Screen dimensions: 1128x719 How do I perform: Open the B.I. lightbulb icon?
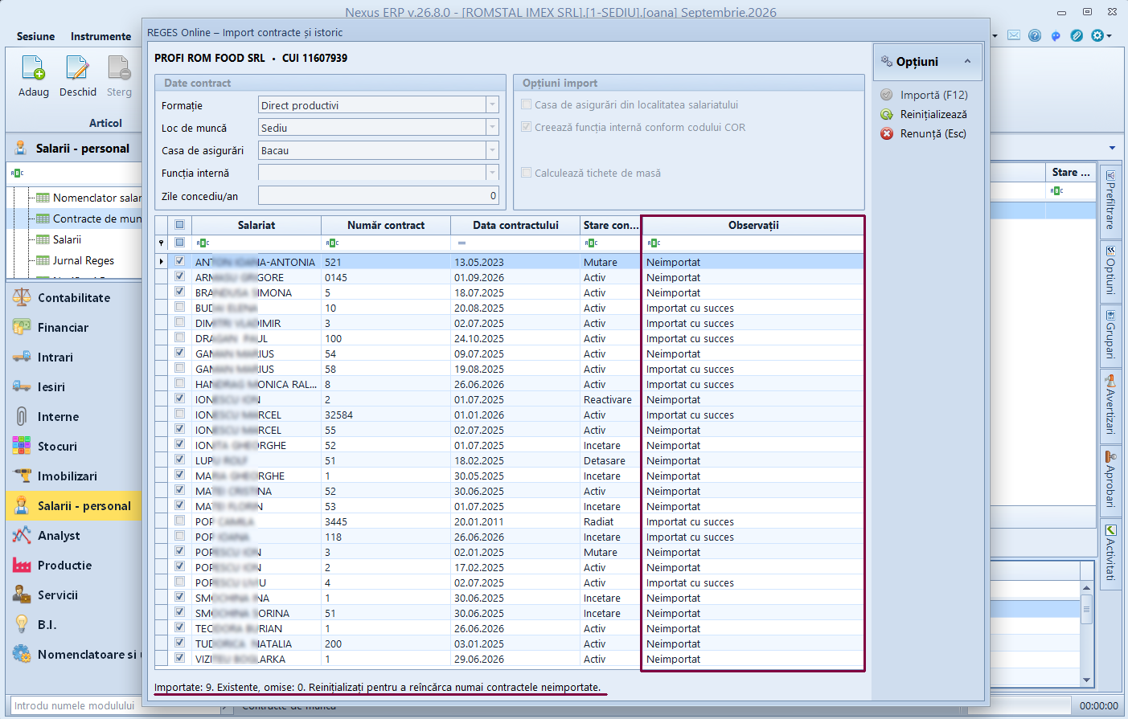pos(22,624)
